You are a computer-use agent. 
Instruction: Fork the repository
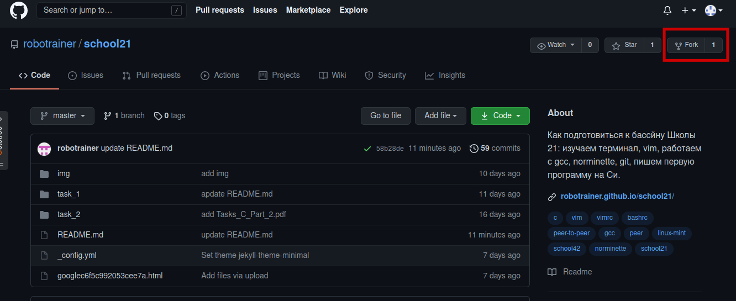[686, 45]
